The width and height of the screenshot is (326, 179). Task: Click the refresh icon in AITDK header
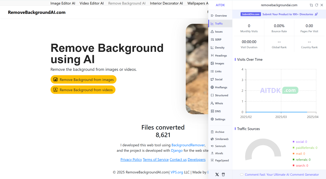point(316,5)
